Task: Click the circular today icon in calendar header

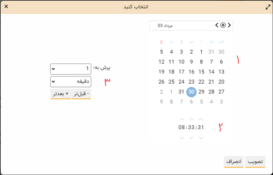Action: click(x=223, y=25)
